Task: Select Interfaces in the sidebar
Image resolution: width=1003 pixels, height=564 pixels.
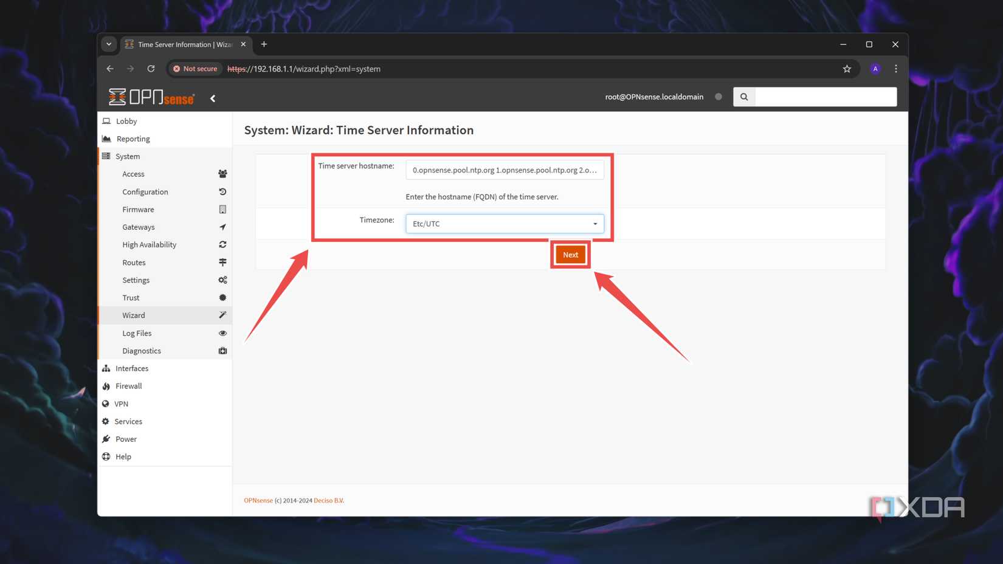Action: click(x=131, y=368)
